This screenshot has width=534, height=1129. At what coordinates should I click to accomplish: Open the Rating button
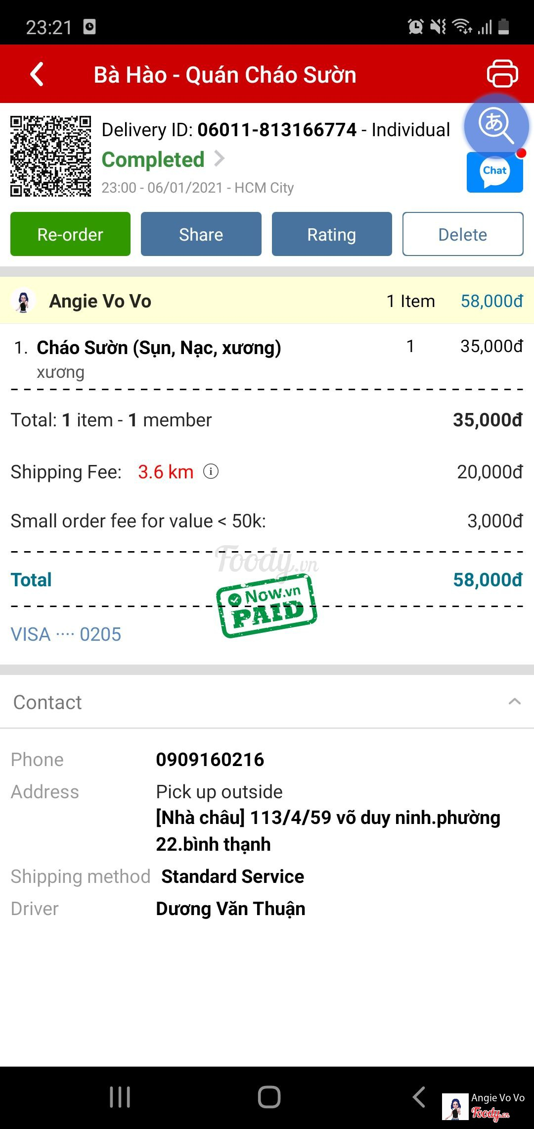pos(332,234)
